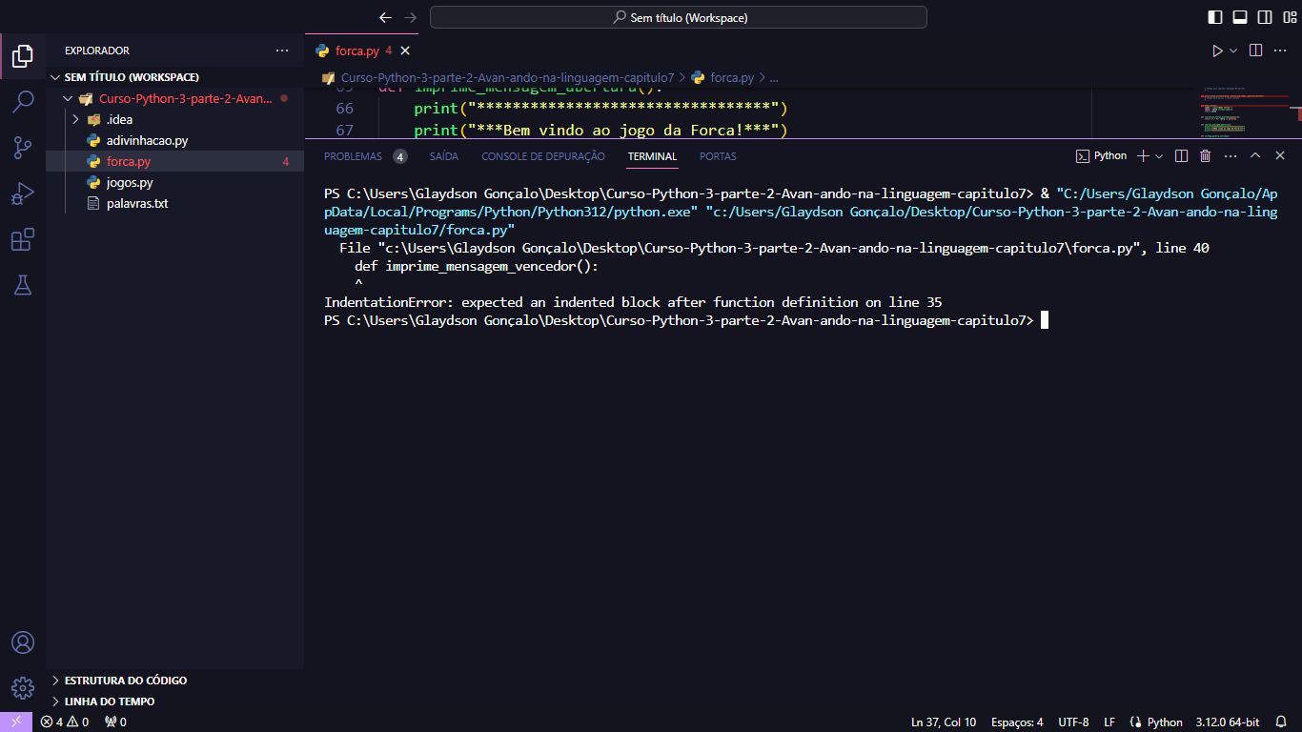Toggle primary side bar visibility
Screen dimensions: 1302x732
pyautogui.click(x=1215, y=17)
